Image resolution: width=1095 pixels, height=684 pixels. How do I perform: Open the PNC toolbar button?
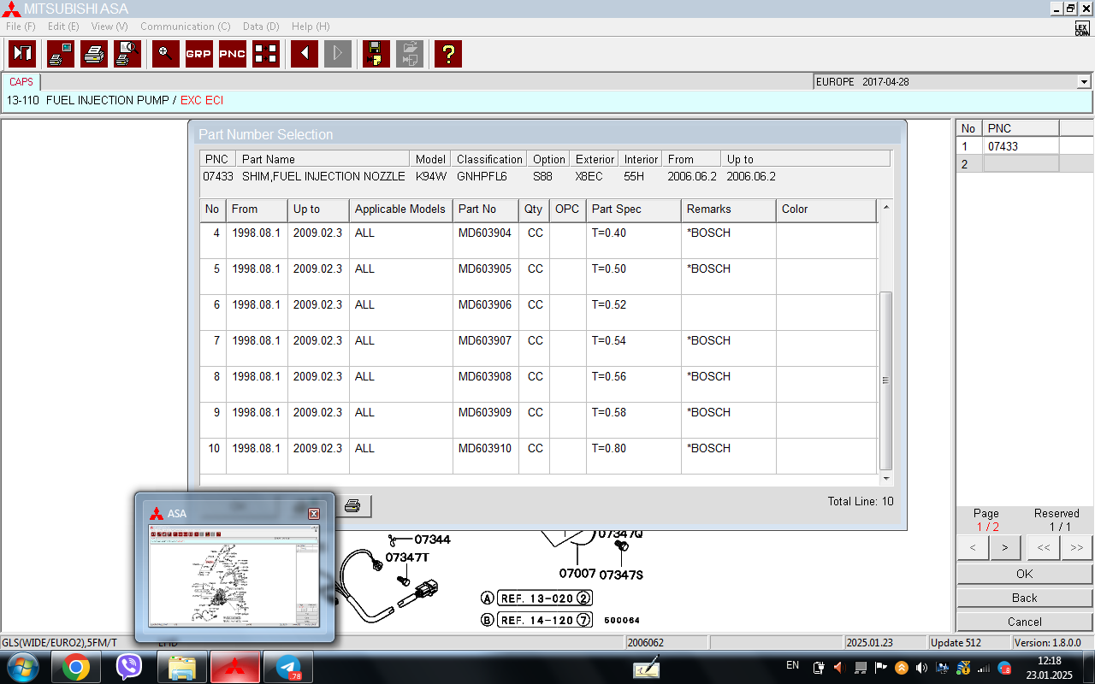232,54
